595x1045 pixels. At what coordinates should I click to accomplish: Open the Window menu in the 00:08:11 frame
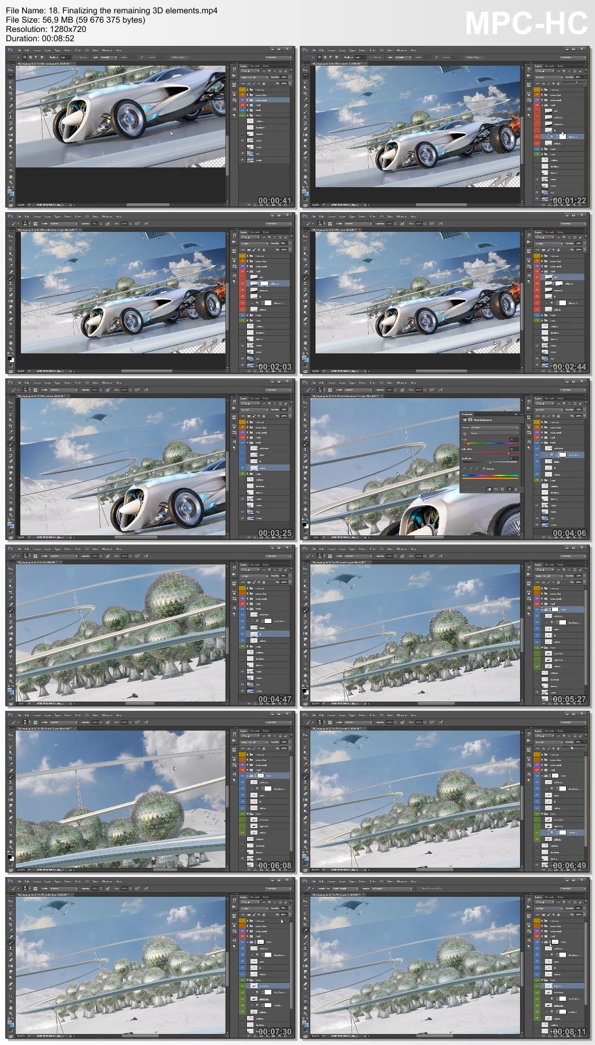click(x=402, y=881)
